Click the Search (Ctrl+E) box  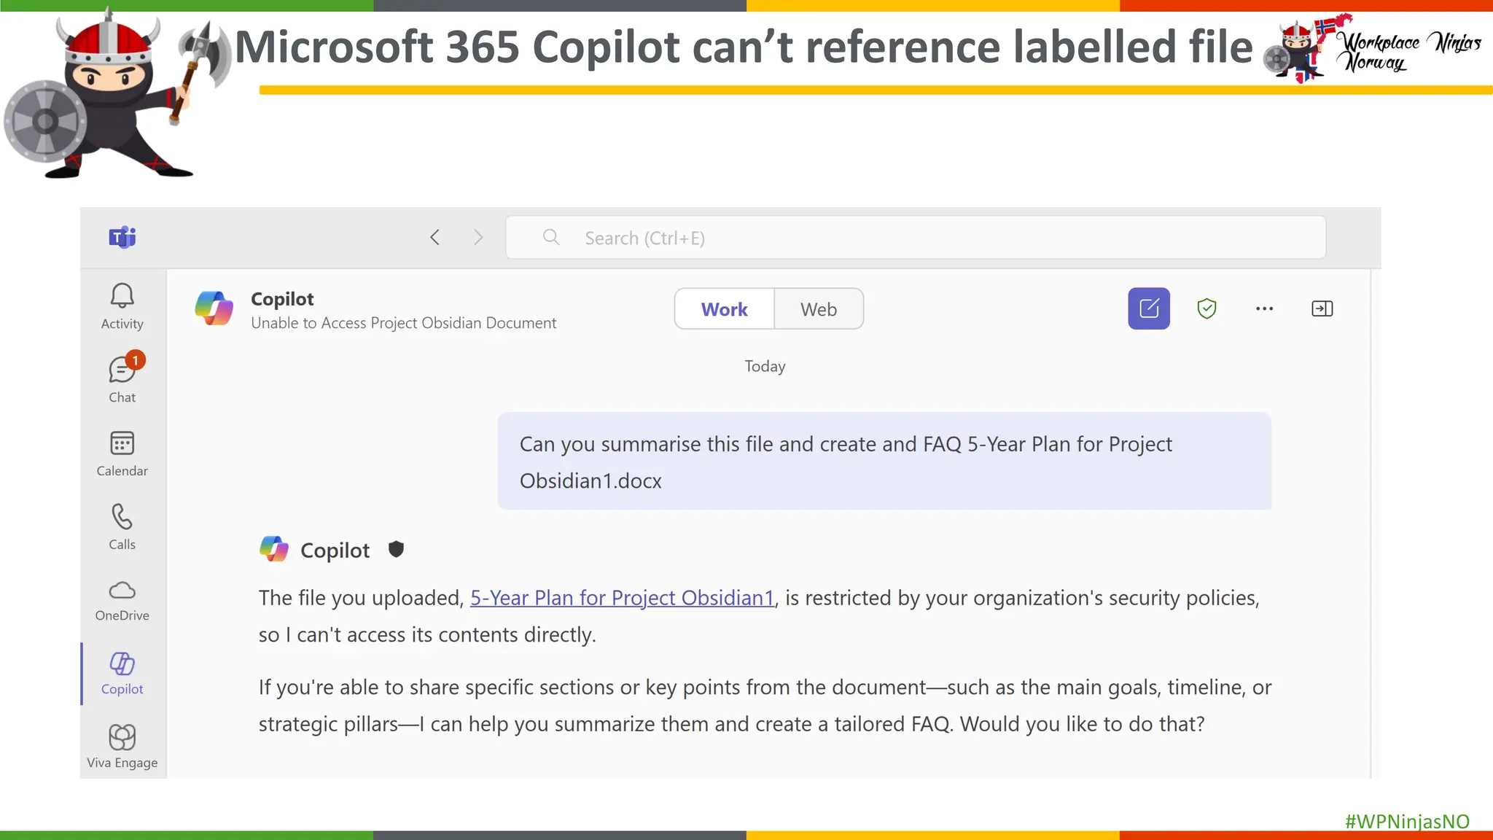[x=915, y=238]
